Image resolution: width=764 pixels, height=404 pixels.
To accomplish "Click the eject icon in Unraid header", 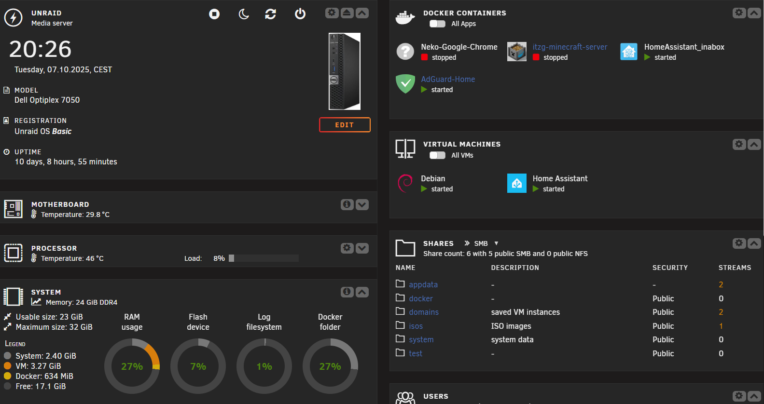I will (347, 13).
